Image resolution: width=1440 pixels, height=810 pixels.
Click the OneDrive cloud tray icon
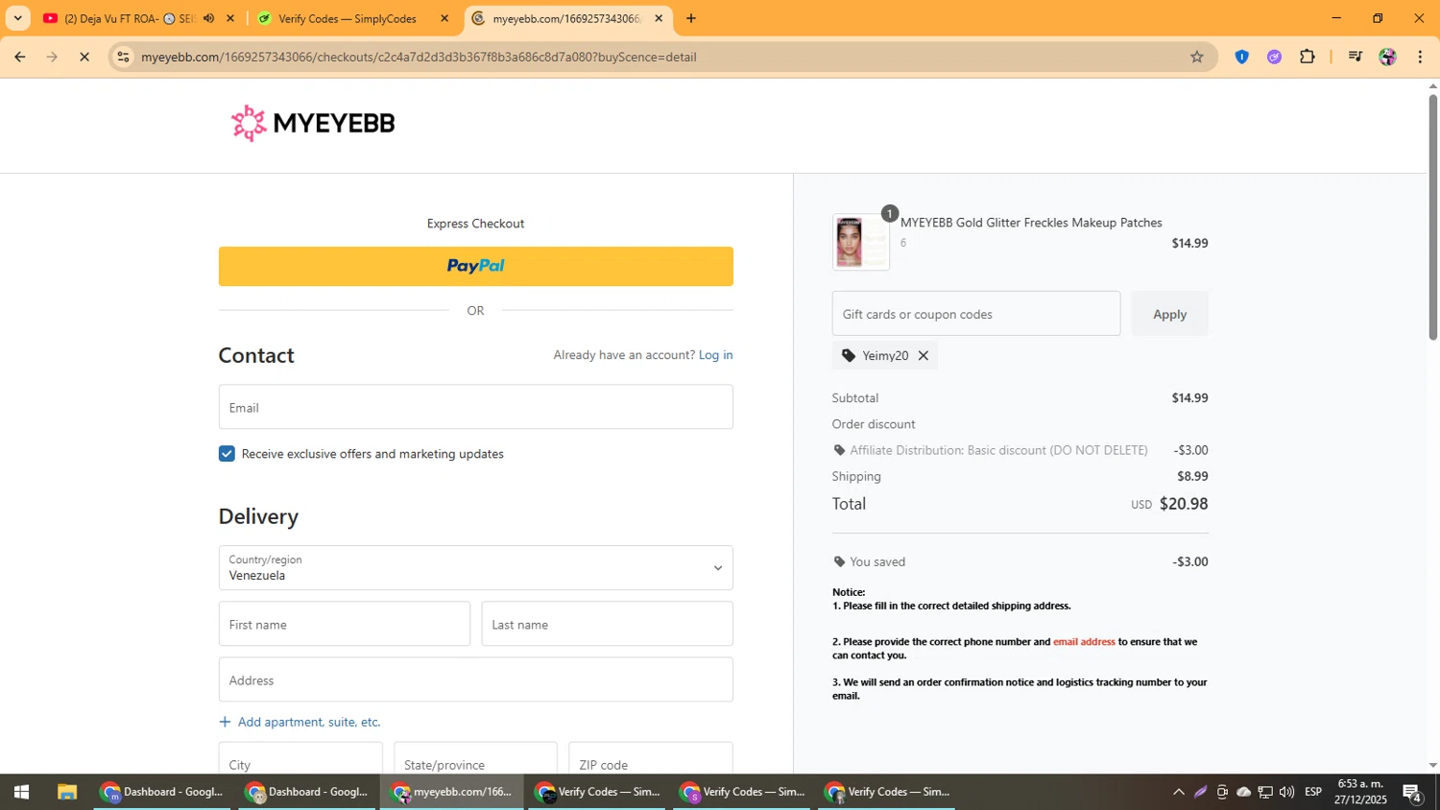[x=1243, y=792]
